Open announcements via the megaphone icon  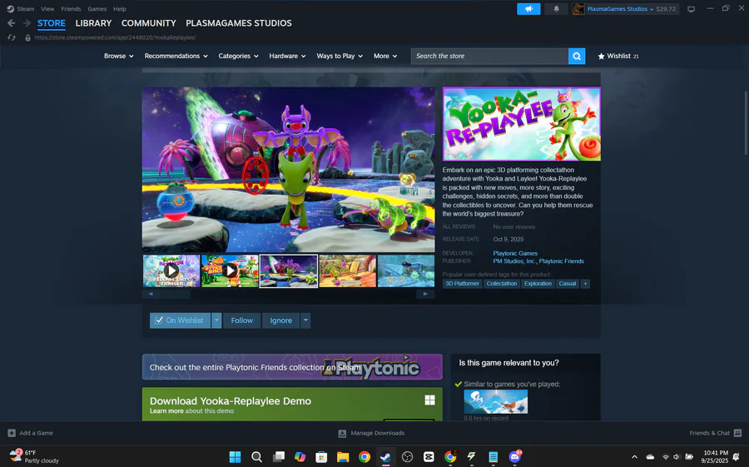point(528,9)
